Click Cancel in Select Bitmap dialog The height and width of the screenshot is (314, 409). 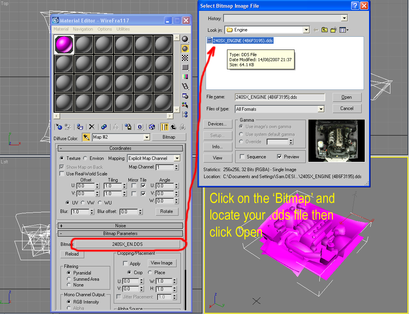(347, 108)
